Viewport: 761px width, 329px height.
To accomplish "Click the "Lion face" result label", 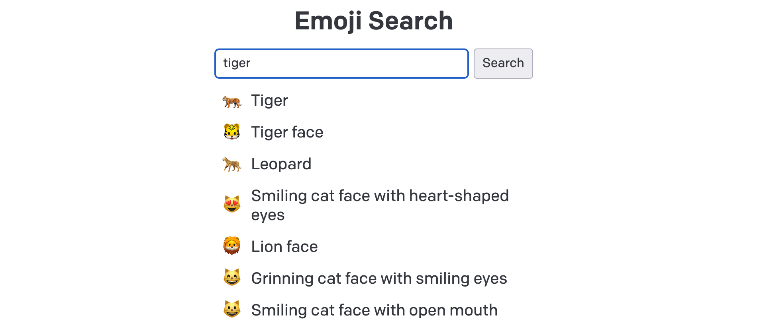I will tap(284, 247).
